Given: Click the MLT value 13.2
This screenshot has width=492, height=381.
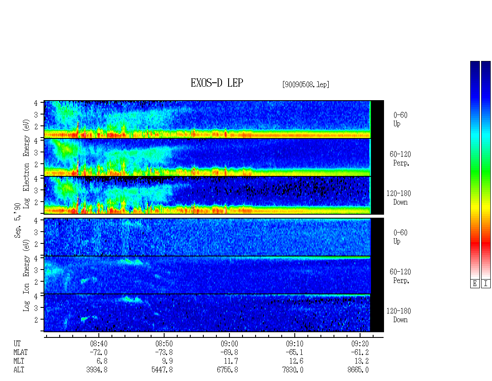Looking at the screenshot, I should 361,361.
